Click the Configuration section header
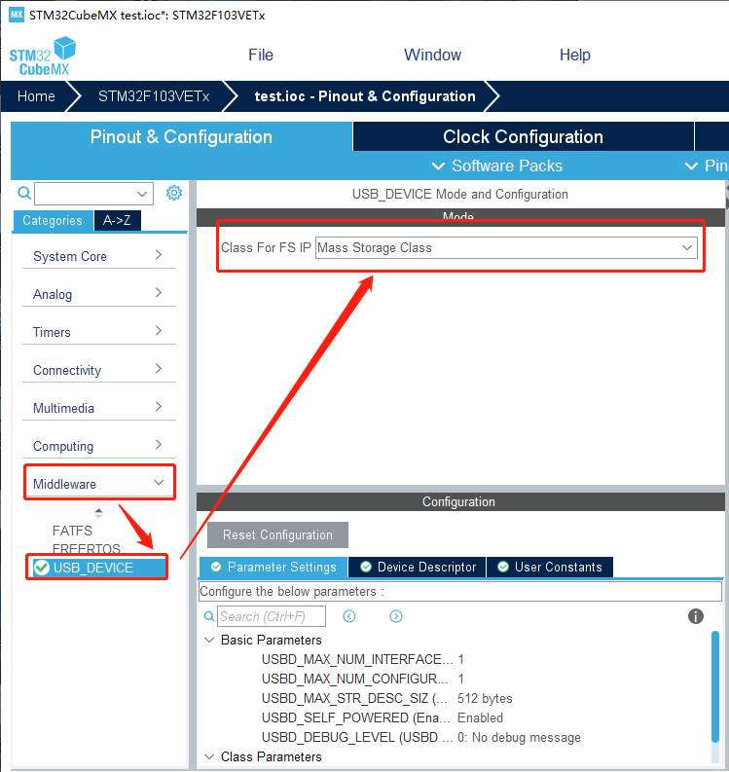 [460, 501]
